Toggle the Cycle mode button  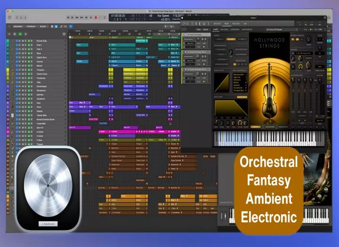(105, 17)
